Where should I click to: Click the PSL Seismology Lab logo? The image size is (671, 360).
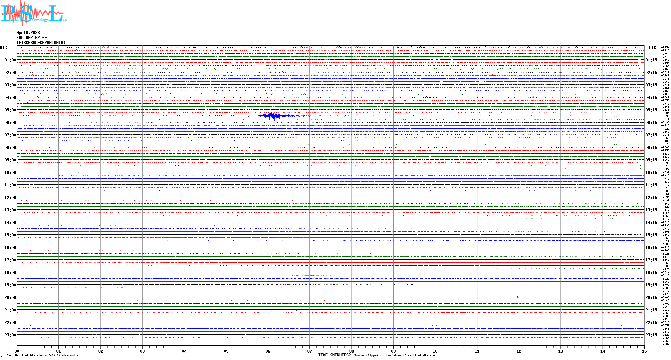click(33, 13)
